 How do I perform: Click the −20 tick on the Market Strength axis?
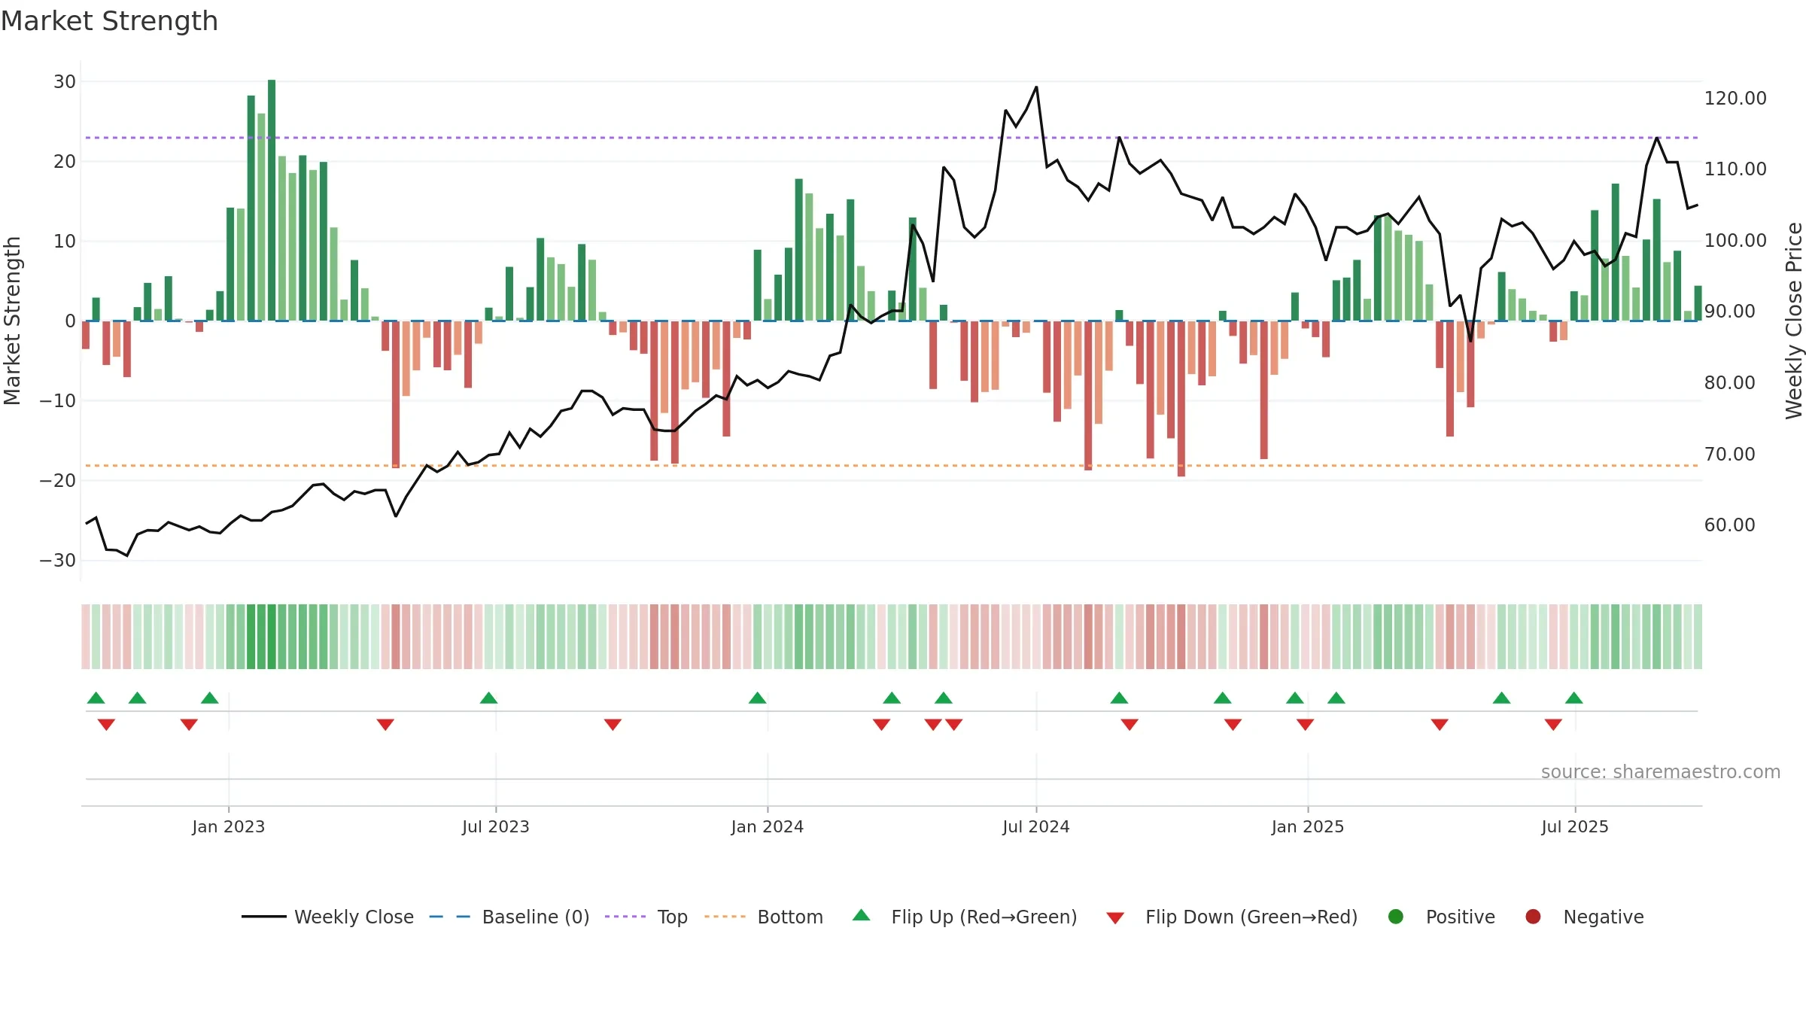58,481
